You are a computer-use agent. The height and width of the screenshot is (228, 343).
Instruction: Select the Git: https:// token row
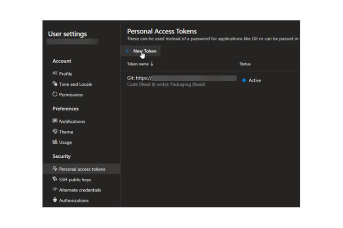pyautogui.click(x=139, y=78)
